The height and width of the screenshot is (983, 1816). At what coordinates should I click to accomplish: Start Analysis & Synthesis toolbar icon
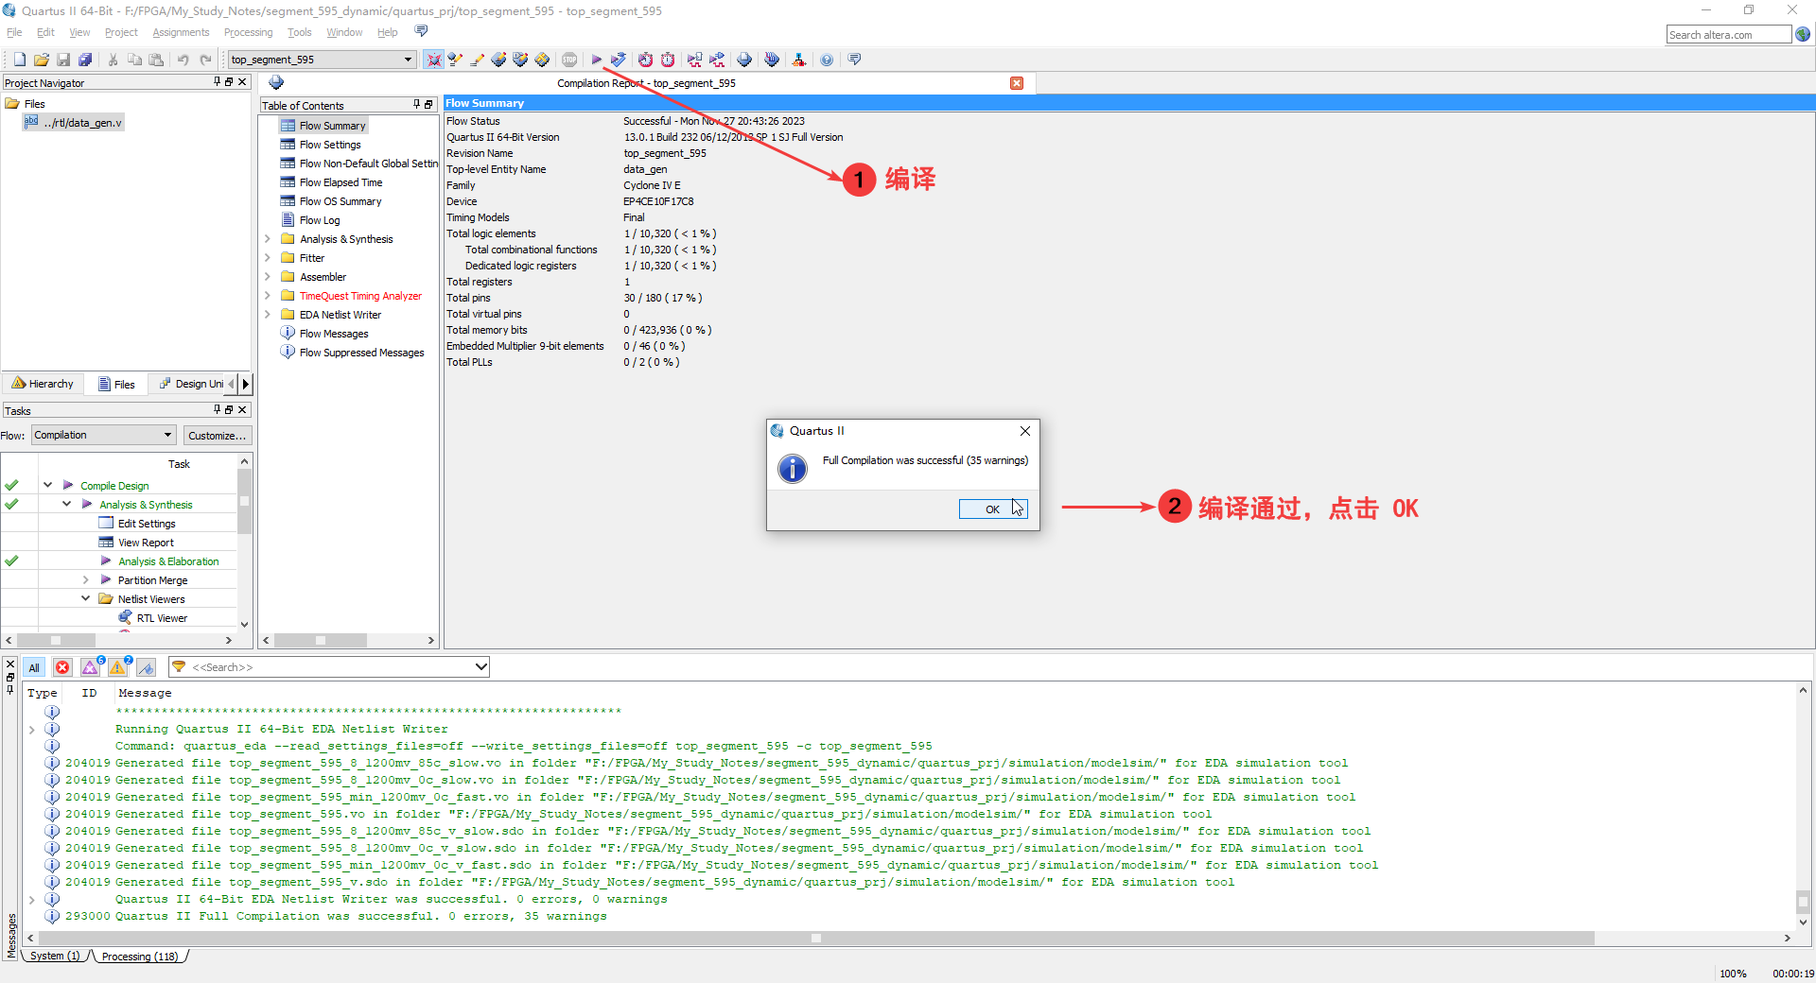click(618, 60)
